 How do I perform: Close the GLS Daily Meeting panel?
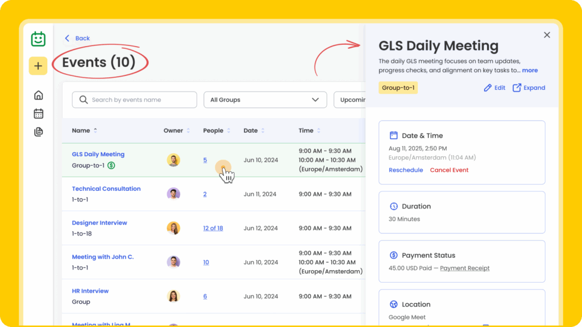click(547, 35)
